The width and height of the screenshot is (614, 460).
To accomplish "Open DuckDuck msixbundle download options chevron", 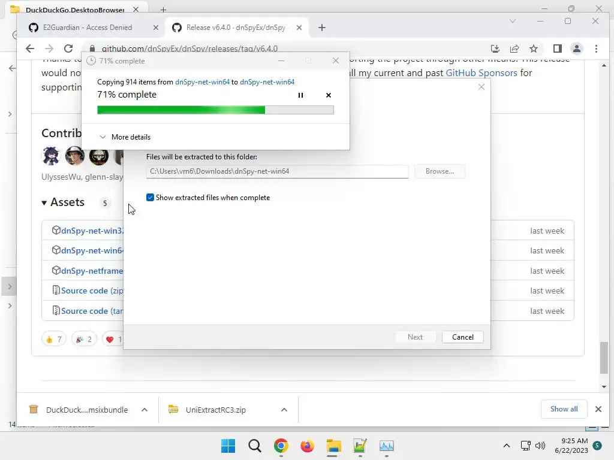I will [145, 410].
